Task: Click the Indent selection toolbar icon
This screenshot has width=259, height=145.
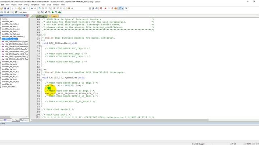Action: pos(54,8)
